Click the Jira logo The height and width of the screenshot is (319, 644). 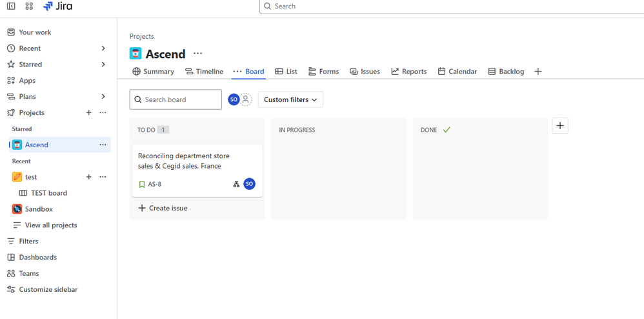[57, 6]
